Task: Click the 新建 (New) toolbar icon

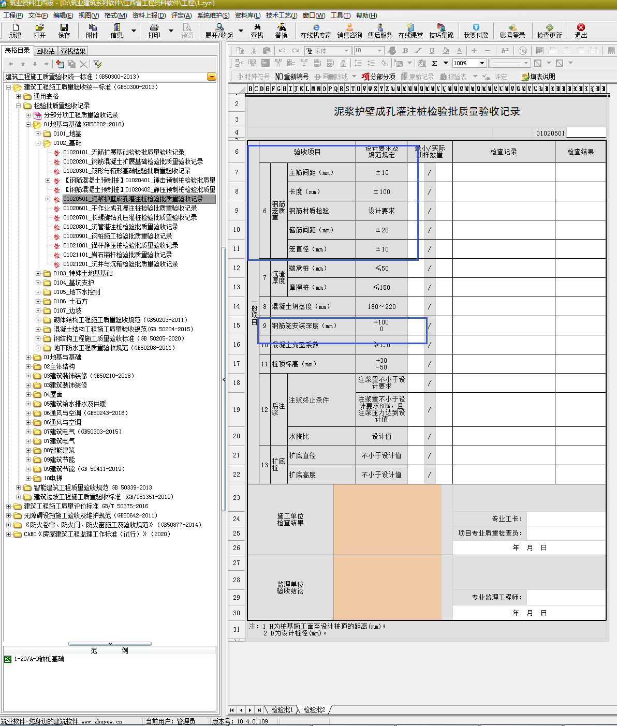Action: click(15, 31)
